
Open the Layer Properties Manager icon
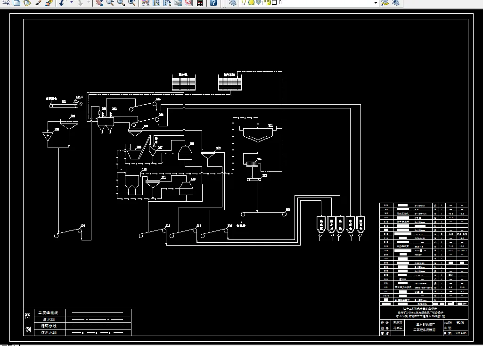coord(233,3)
